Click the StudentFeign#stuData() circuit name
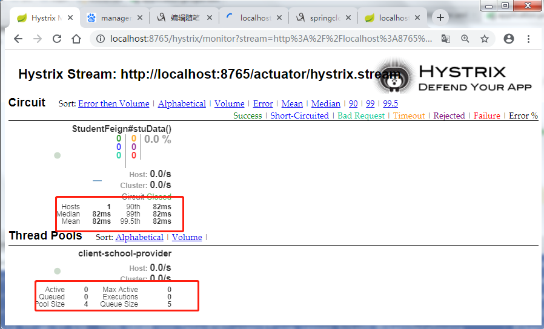Image resolution: width=544 pixels, height=329 pixels. pyautogui.click(x=122, y=129)
